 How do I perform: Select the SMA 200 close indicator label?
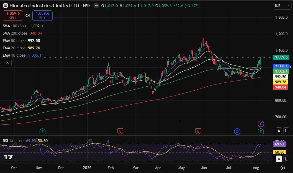(x=15, y=33)
